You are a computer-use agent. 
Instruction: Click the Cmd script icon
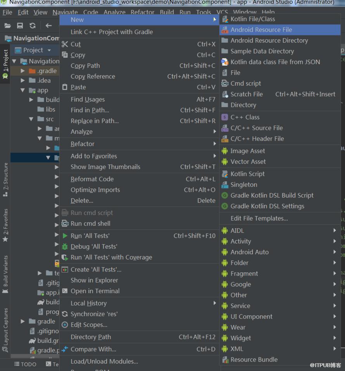tap(225, 83)
